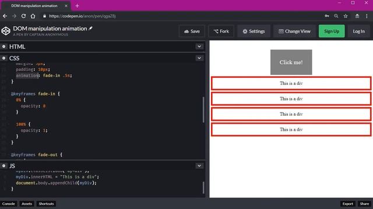This screenshot has width=373, height=209.
Task: Click the highlighted 'animation' property in CSS
Action: (x=27, y=75)
